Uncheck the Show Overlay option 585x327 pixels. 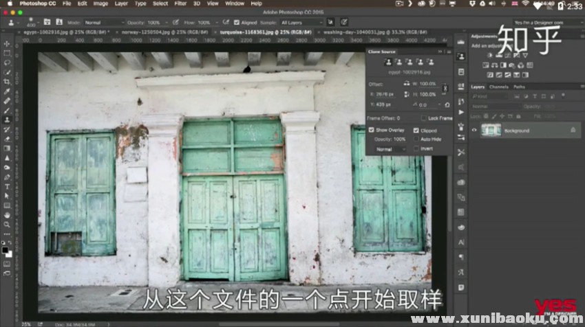tap(372, 130)
